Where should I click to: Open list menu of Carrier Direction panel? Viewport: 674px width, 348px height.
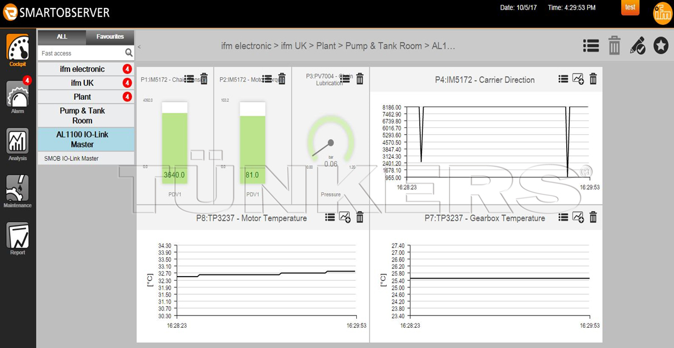pos(563,79)
